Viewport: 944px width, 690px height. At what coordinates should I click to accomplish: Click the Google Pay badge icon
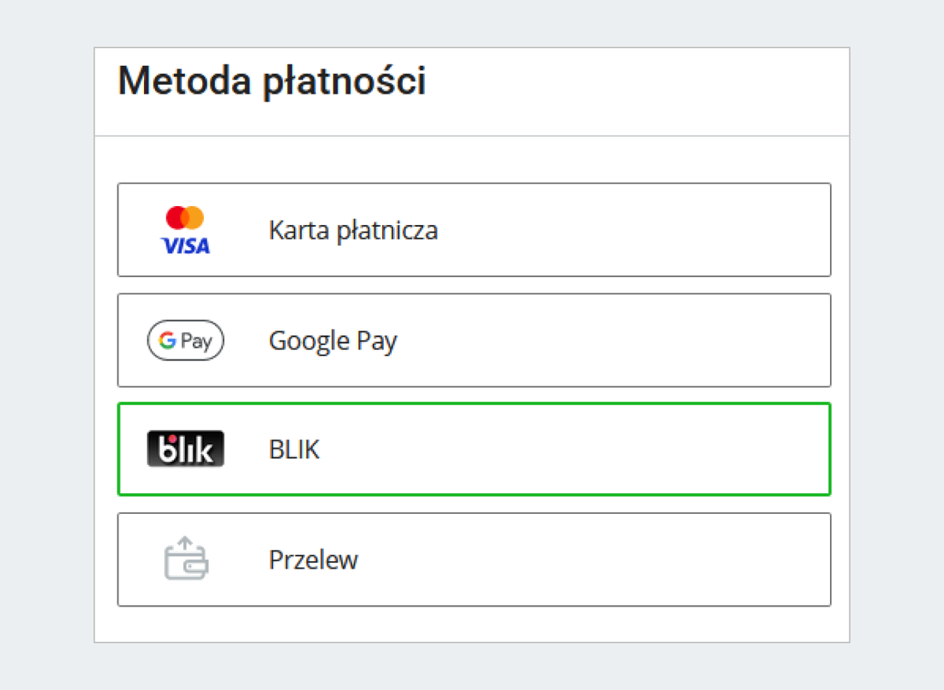(186, 340)
